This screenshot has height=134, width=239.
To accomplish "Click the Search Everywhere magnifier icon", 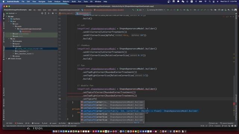I will pos(232,10).
